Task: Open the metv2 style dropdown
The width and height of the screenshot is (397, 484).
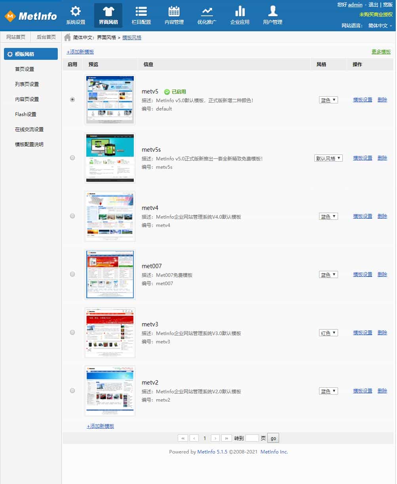Action: 329,391
